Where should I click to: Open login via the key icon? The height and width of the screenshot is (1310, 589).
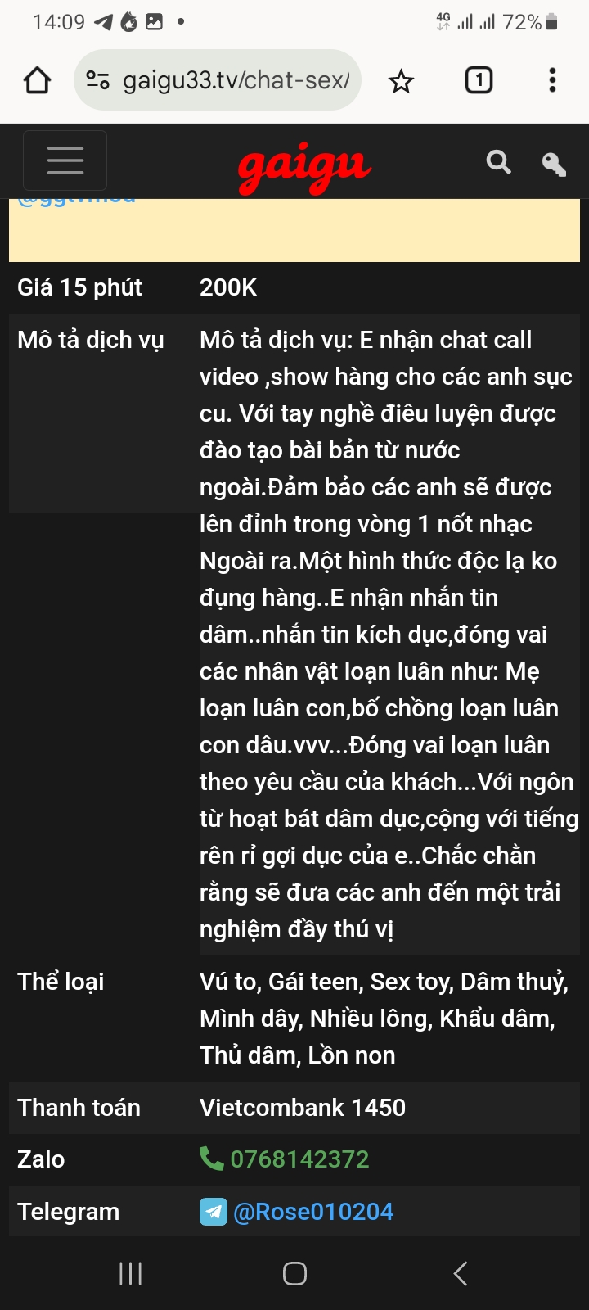(554, 164)
